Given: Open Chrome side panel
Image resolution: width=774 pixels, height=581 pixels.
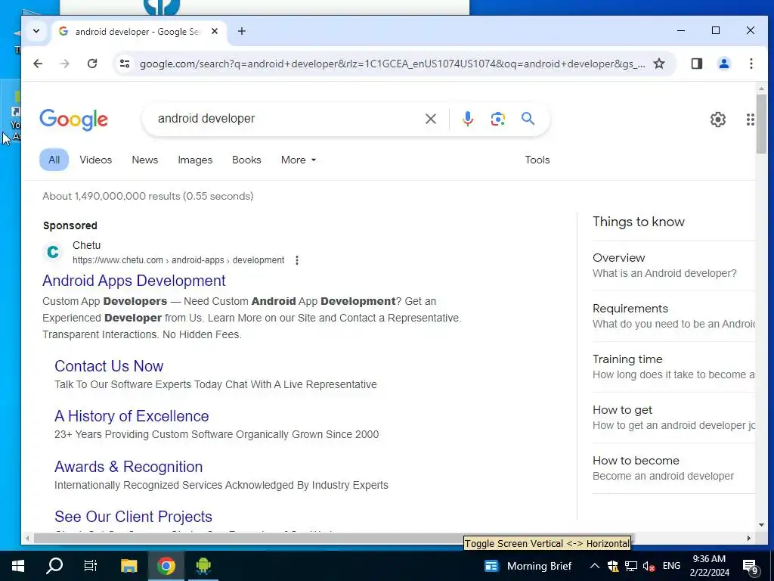Looking at the screenshot, I should click(x=696, y=64).
